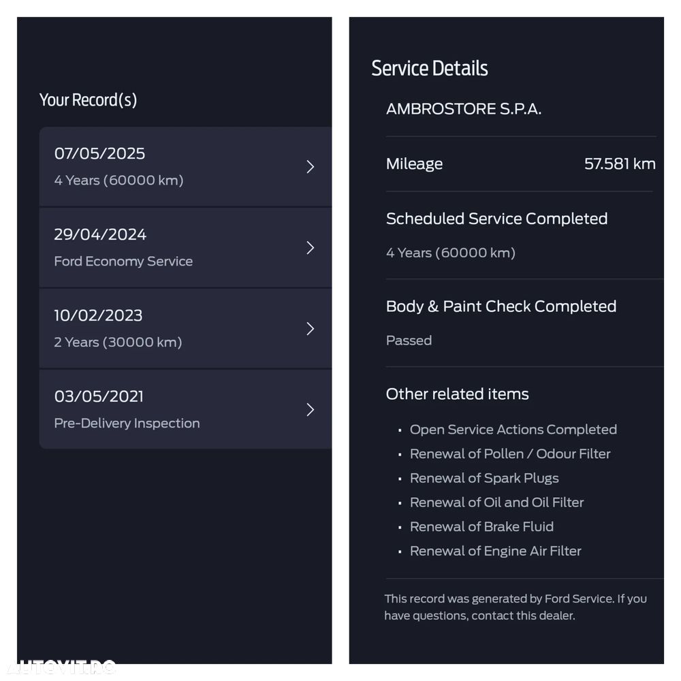Click the Other related items heading

click(457, 394)
